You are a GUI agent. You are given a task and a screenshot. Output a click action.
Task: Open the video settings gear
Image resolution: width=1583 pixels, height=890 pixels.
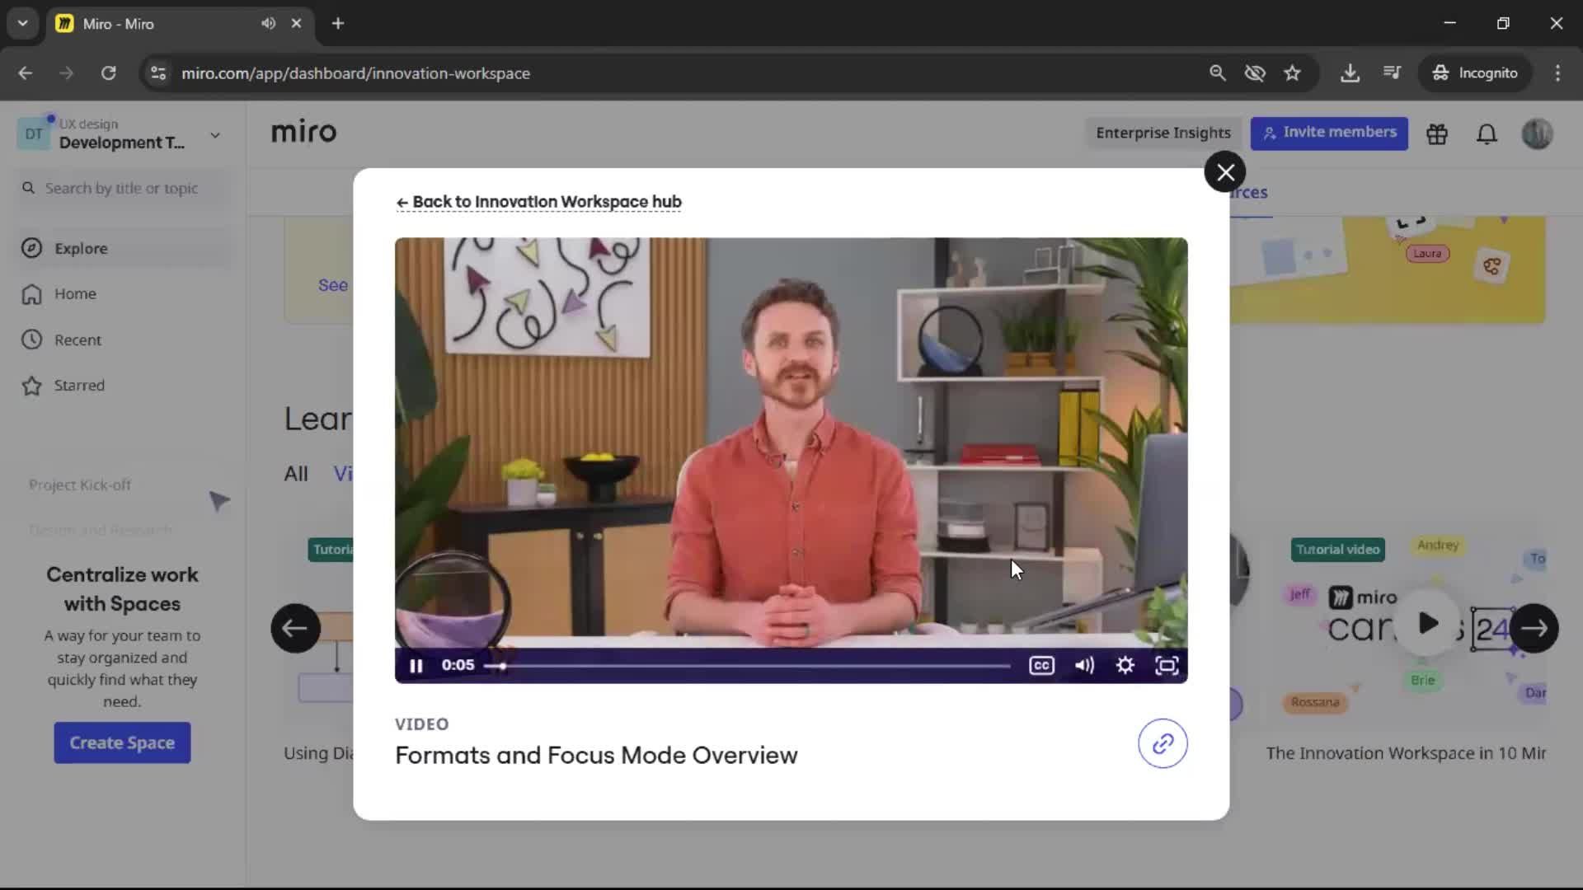click(1125, 666)
